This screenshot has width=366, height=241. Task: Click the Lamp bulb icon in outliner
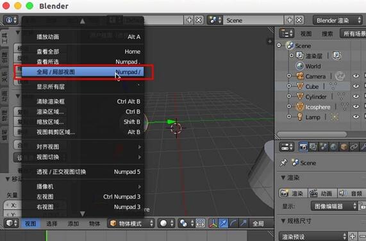(300, 117)
